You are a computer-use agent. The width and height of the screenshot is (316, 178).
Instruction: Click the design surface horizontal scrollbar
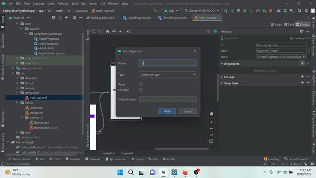click(182, 149)
